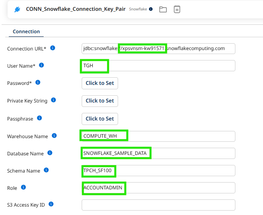Open the Snowflake type info icon

(x=151, y=9)
